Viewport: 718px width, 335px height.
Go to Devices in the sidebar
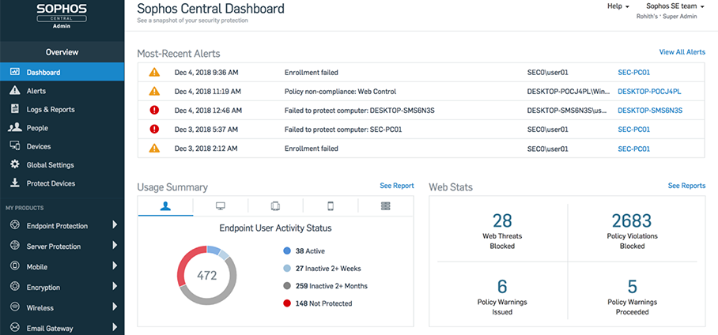tap(38, 146)
